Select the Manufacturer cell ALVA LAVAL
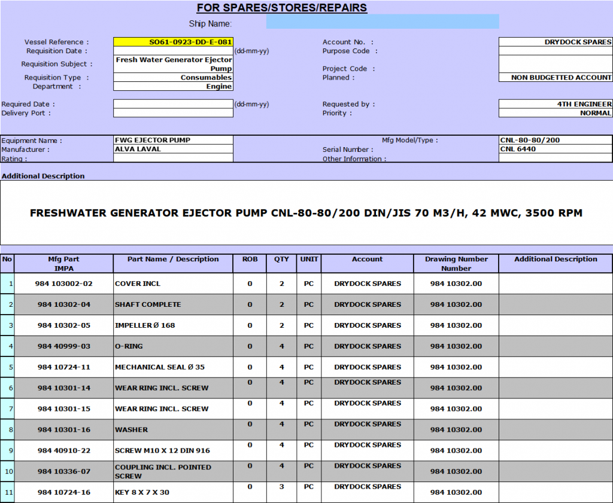Image resolution: width=613 pixels, height=503 pixels. [173, 150]
